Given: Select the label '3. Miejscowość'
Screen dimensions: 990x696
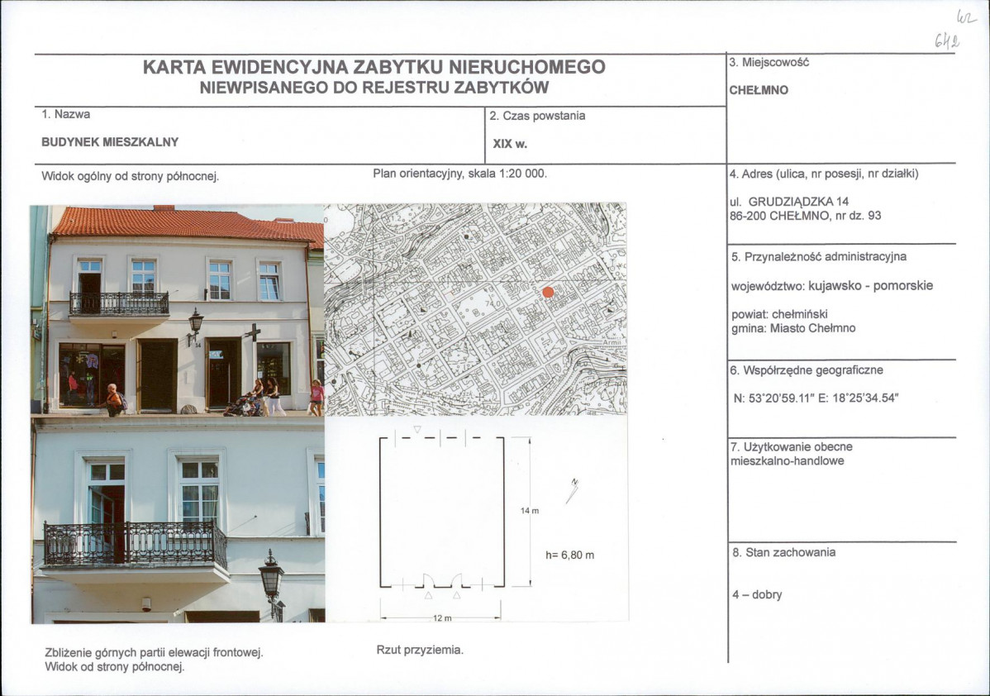Looking at the screenshot, I should [x=769, y=63].
